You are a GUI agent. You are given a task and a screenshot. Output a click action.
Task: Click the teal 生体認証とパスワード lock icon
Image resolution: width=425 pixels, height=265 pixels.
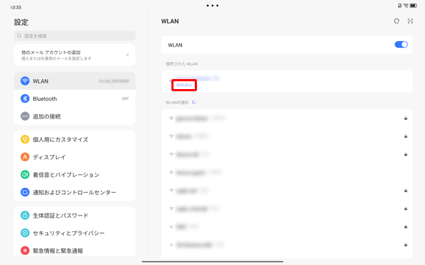coord(25,216)
